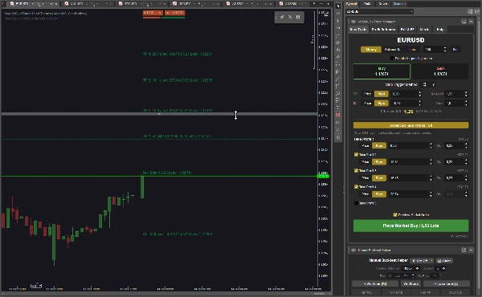Uncheck the Take Profit 2 checkbox
The width and height of the screenshot is (482, 297).
(356, 154)
